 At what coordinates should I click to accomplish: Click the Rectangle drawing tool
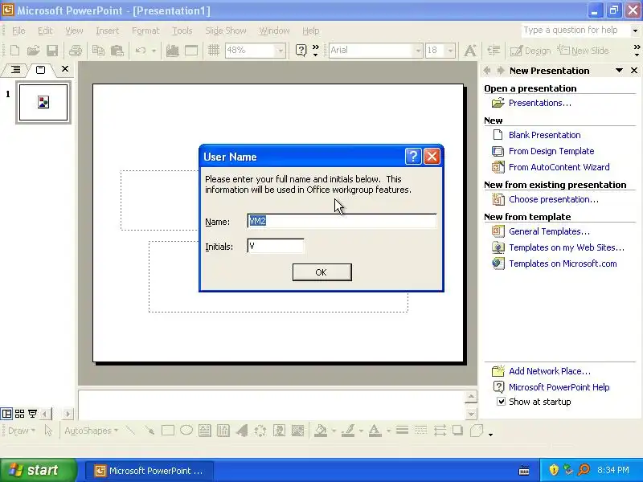[168, 431]
